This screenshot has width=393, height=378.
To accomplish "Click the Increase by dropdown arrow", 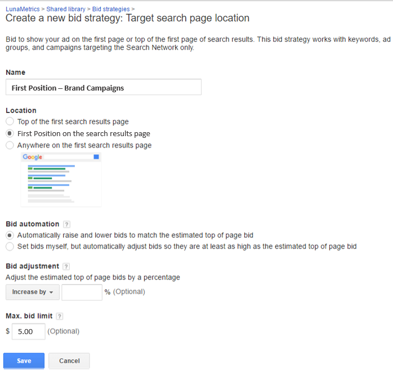I will (x=51, y=292).
